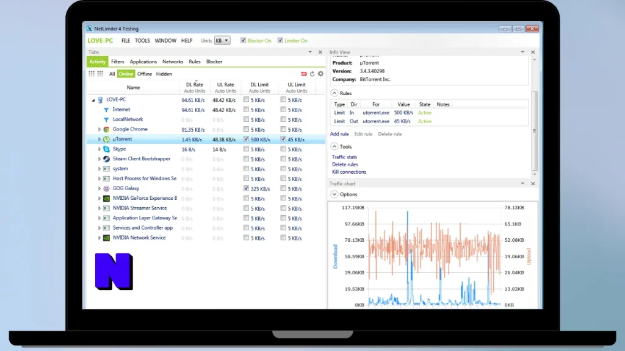Enable Steam Client Bootstrapper UL limit checkbox

coord(283,159)
